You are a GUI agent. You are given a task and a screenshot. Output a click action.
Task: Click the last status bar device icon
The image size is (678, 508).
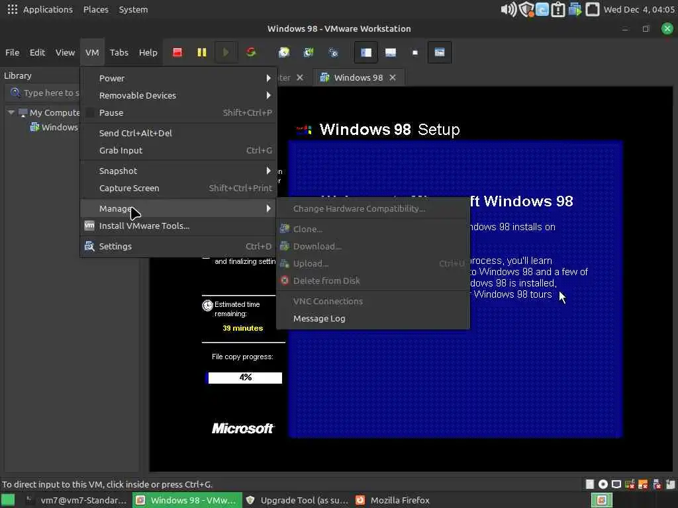coord(670,484)
